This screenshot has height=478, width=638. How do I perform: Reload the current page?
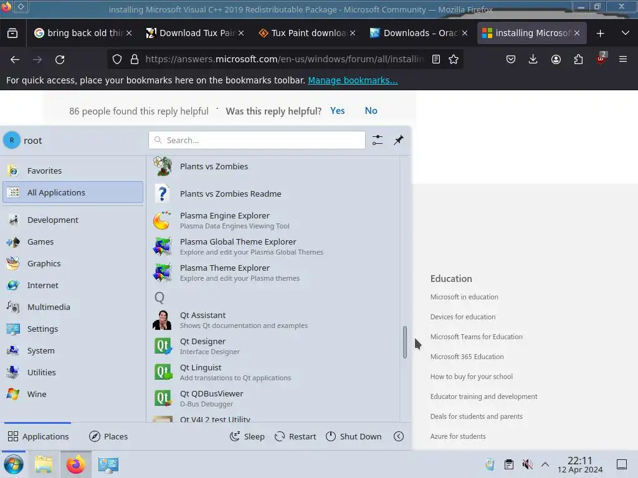click(x=60, y=60)
